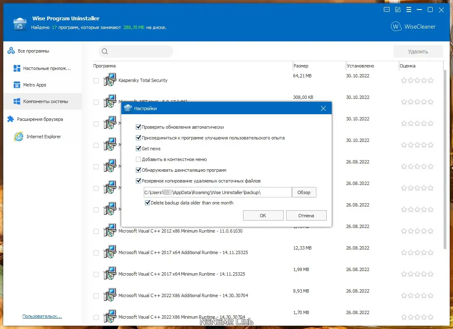Click the edit/pencil icon in titlebar
This screenshot has height=329, width=453.
(398, 10)
